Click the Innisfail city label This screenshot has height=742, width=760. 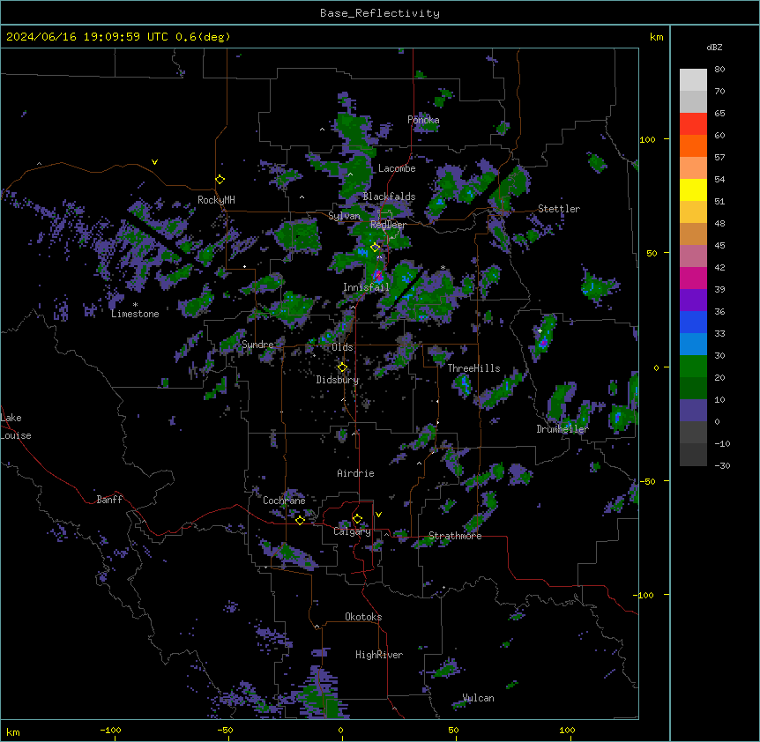tap(366, 287)
